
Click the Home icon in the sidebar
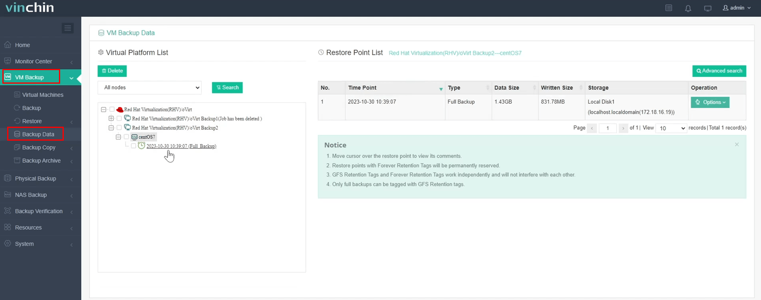8,45
